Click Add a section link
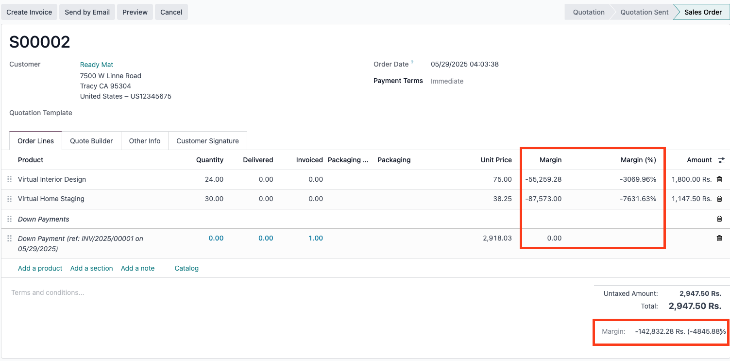 [92, 268]
